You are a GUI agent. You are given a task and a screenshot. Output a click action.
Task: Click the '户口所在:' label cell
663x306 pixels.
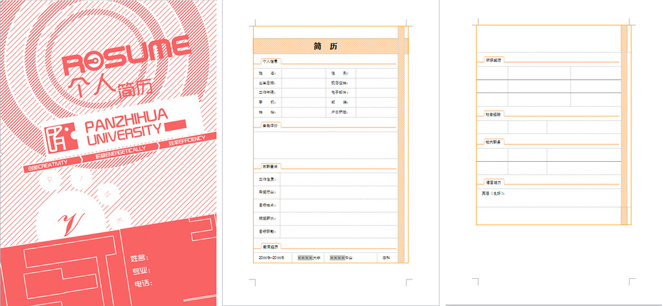pyautogui.click(x=340, y=113)
